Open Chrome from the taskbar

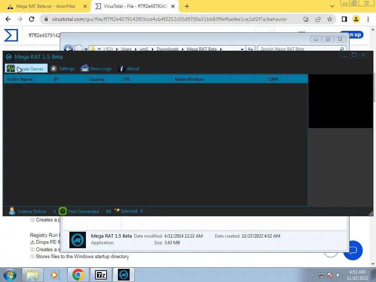point(78,275)
